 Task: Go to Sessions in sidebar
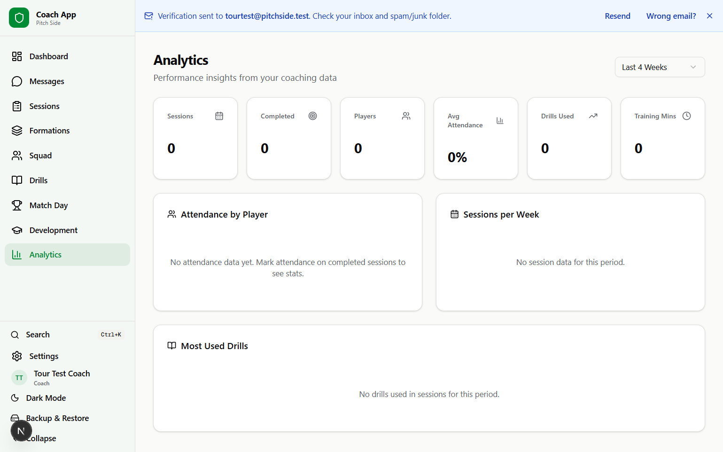coord(44,106)
